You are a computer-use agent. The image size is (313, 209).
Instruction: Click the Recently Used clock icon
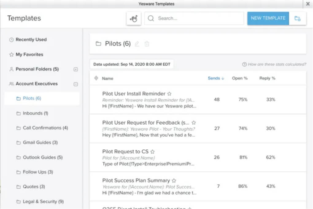(12, 40)
